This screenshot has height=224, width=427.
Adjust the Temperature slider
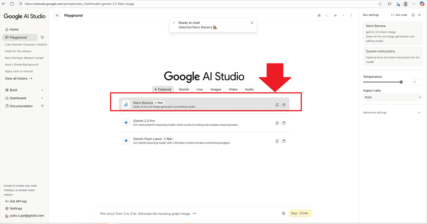(x=401, y=82)
